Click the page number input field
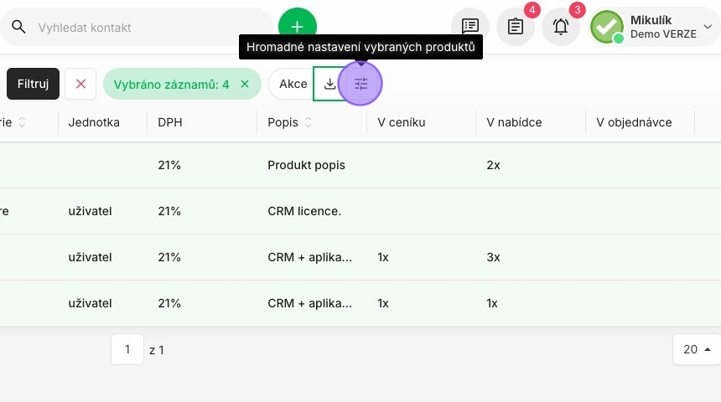This screenshot has height=402, width=721. point(127,349)
